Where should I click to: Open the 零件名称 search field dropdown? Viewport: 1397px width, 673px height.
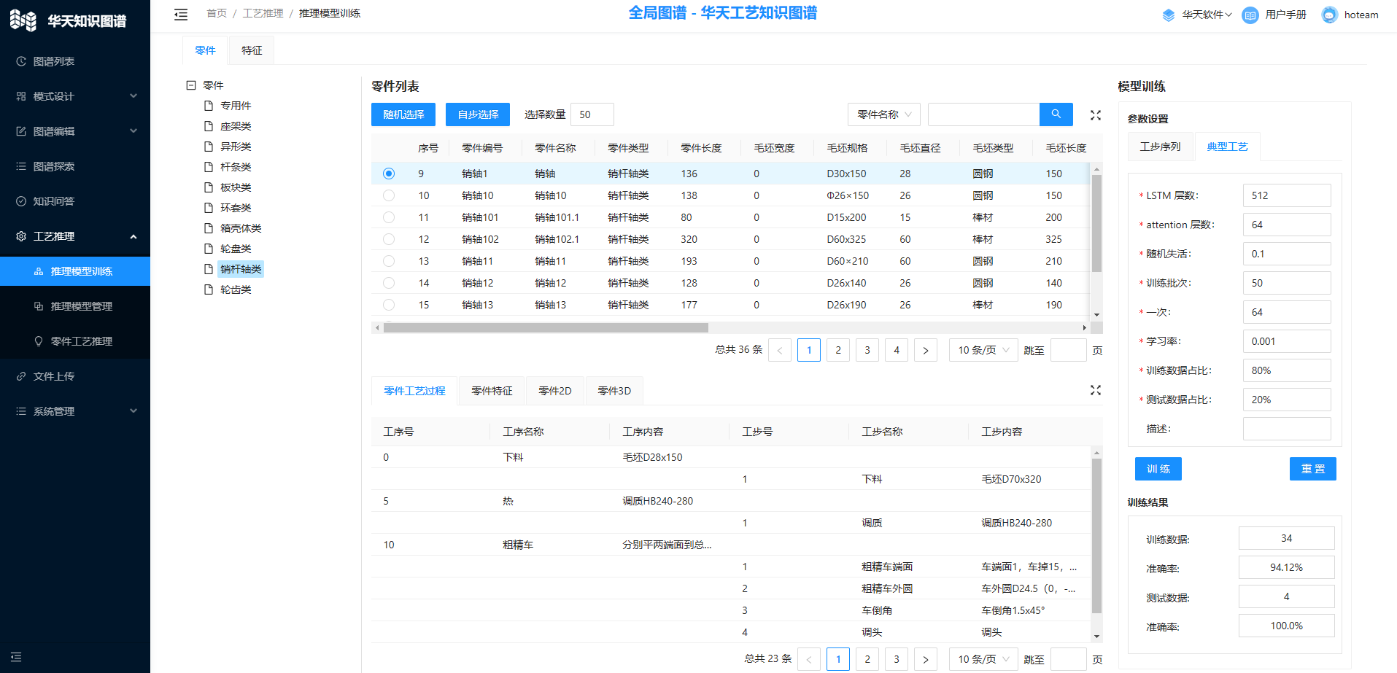883,114
